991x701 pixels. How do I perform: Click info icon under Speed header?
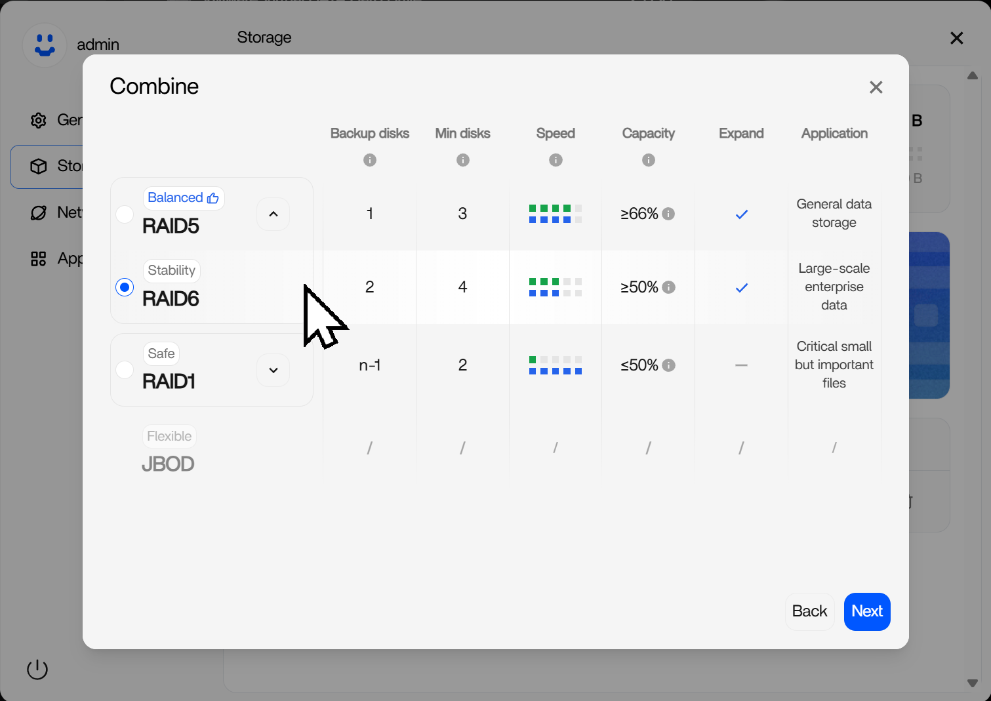point(556,160)
